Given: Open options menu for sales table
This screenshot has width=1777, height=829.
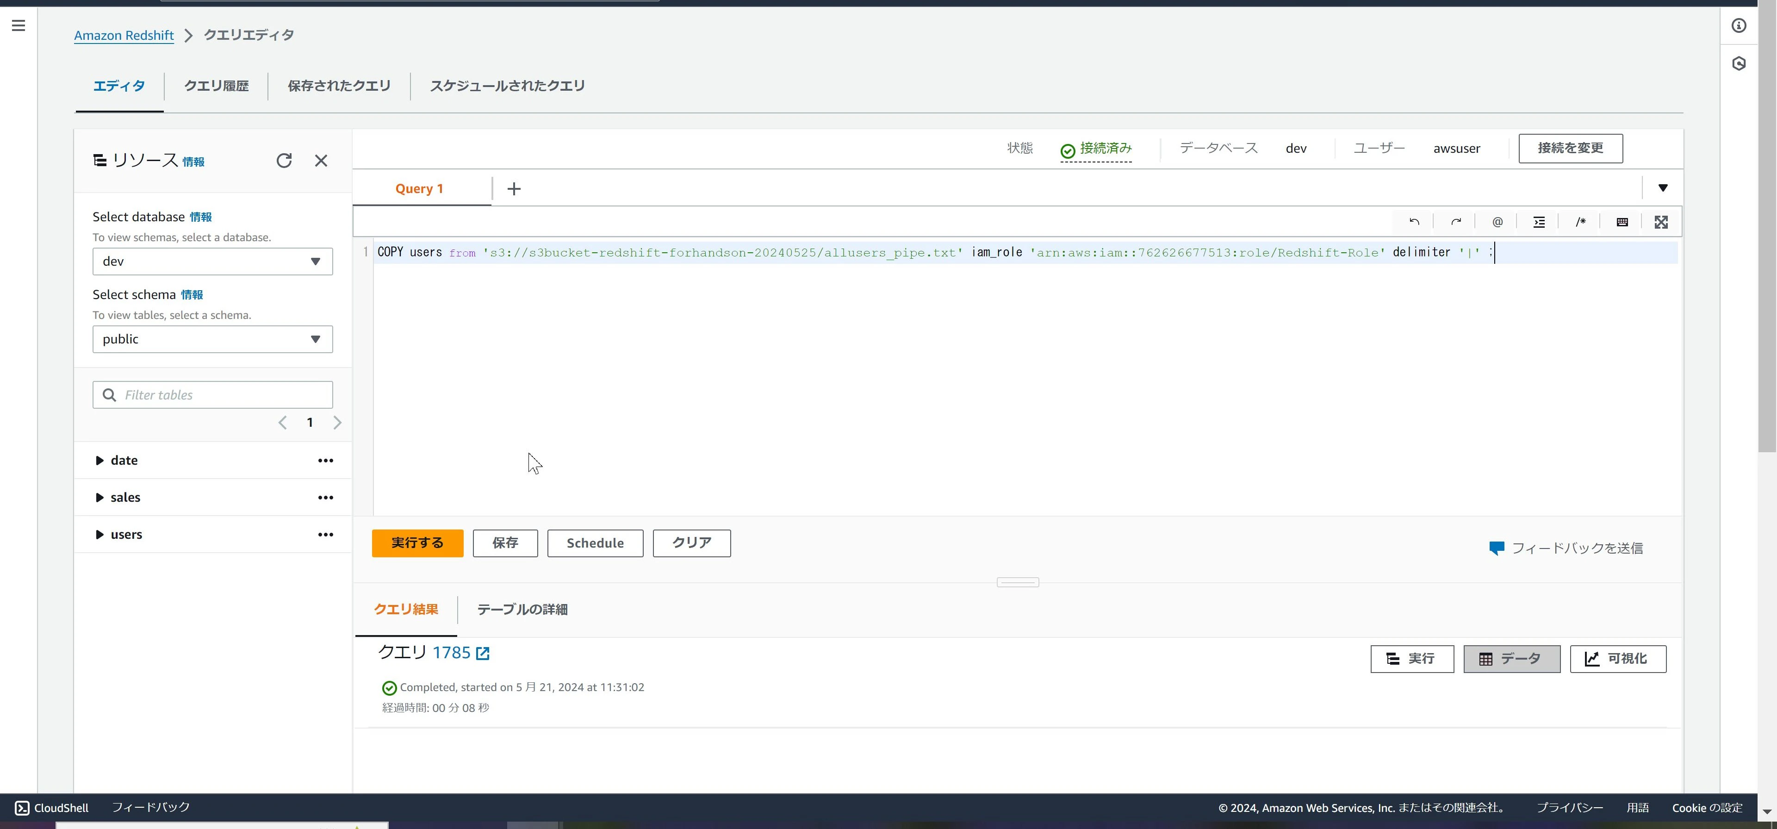Looking at the screenshot, I should click(x=326, y=498).
